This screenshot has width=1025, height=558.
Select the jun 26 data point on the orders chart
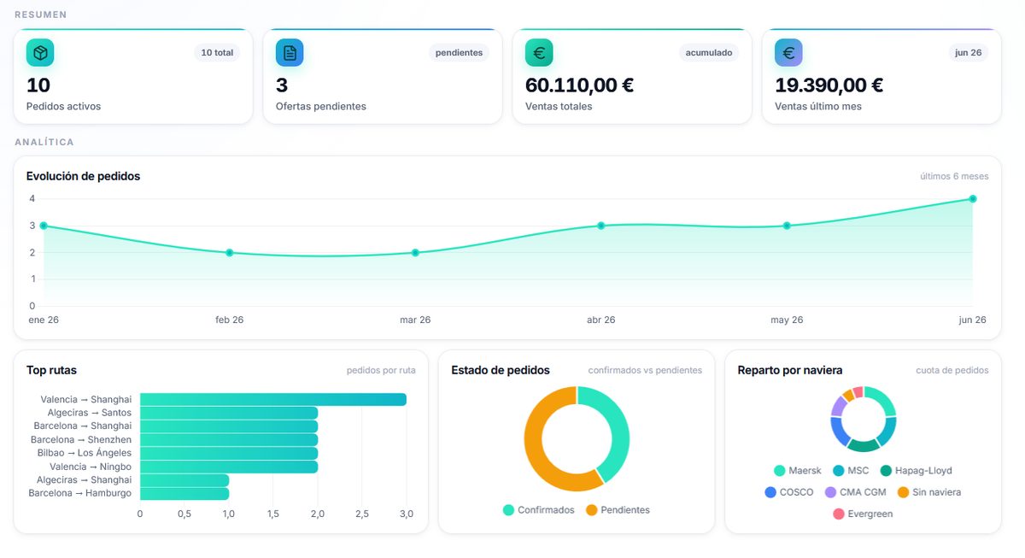click(973, 199)
